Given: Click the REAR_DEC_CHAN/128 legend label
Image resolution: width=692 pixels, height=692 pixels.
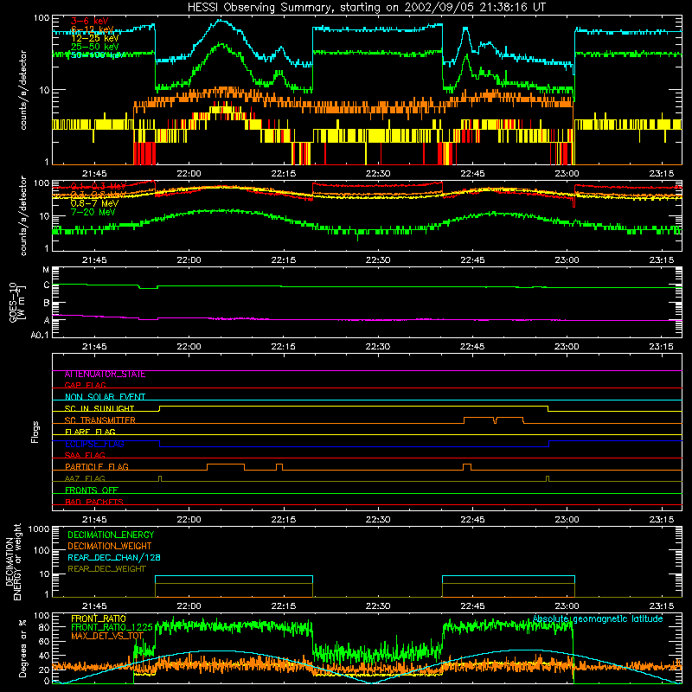Looking at the screenshot, I should pyautogui.click(x=114, y=557).
